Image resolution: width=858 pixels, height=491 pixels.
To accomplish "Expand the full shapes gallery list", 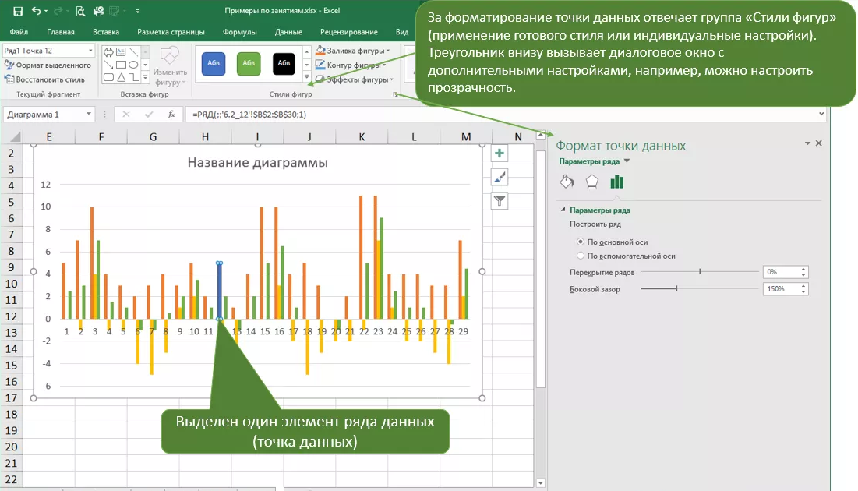I will pos(146,78).
